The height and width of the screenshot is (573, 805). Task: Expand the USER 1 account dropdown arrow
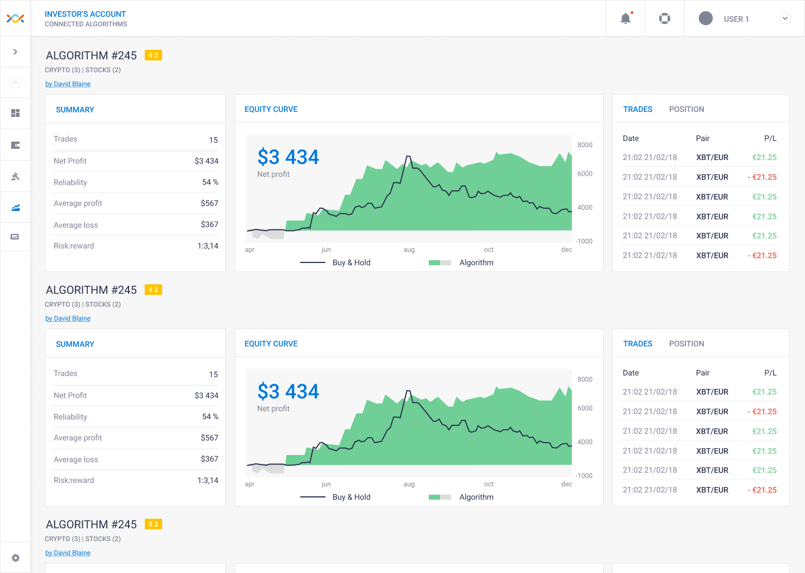click(x=785, y=18)
